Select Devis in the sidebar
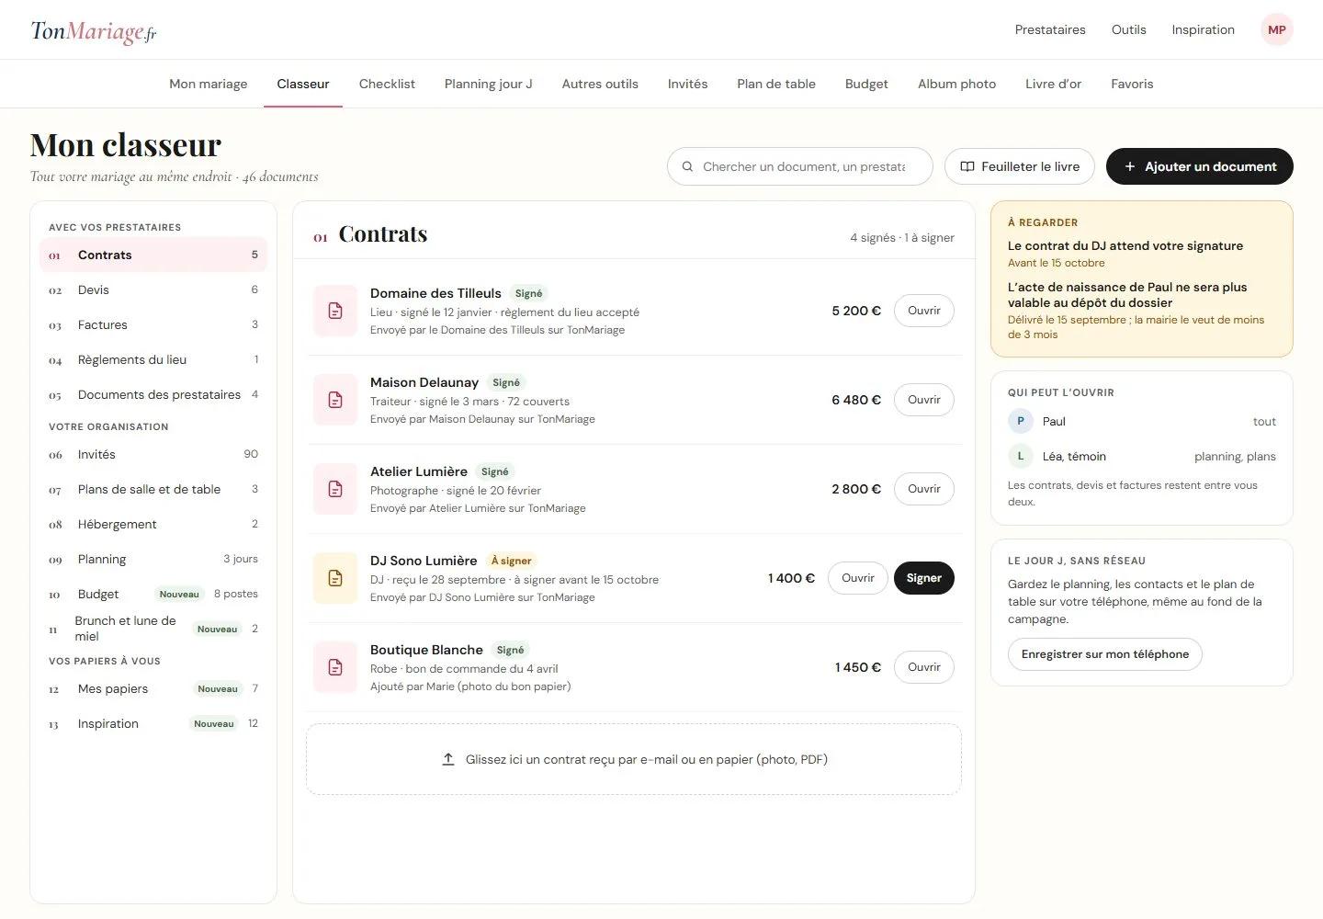The width and height of the screenshot is (1323, 919). (153, 289)
